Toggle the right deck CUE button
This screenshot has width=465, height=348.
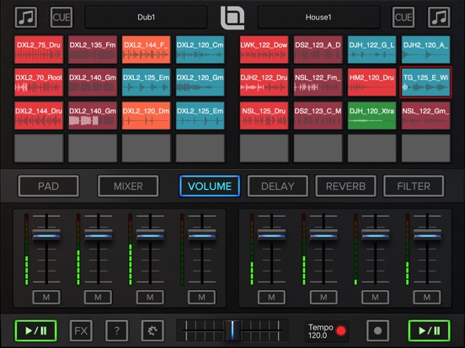click(x=404, y=18)
